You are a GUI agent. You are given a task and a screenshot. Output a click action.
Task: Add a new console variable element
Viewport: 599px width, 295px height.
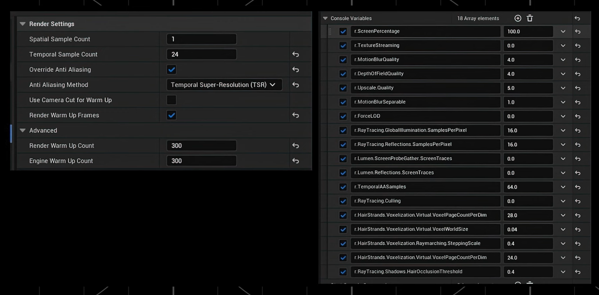518,18
